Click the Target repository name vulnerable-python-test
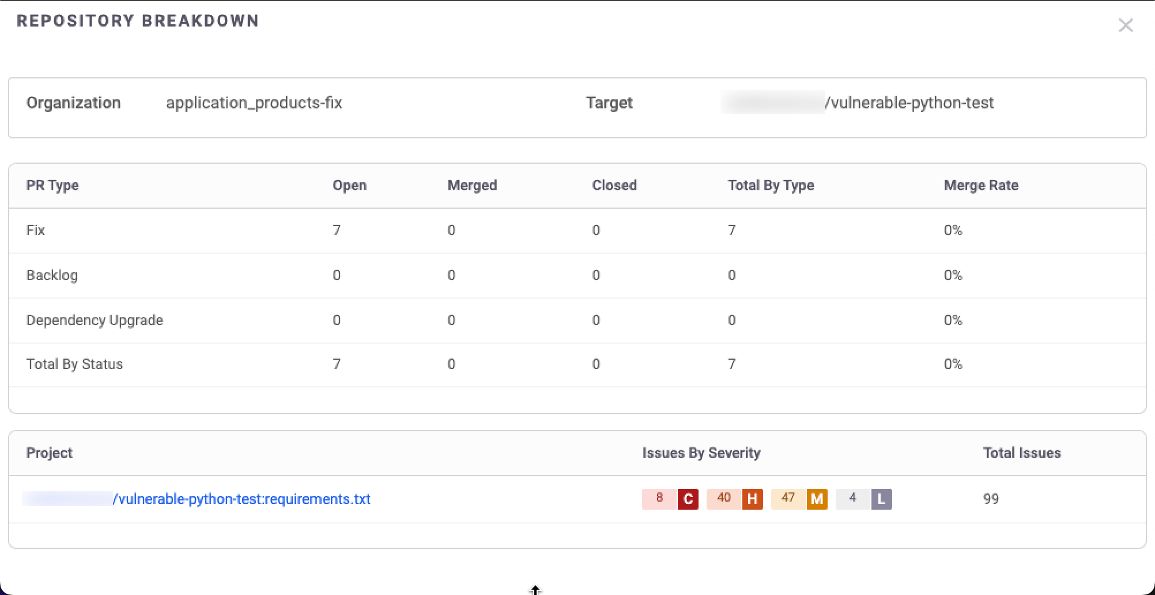The image size is (1155, 595). (909, 103)
